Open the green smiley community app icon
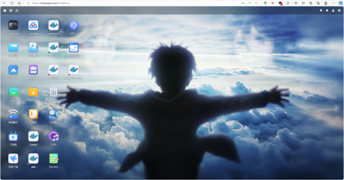The height and width of the screenshot is (180, 344). pos(13,92)
